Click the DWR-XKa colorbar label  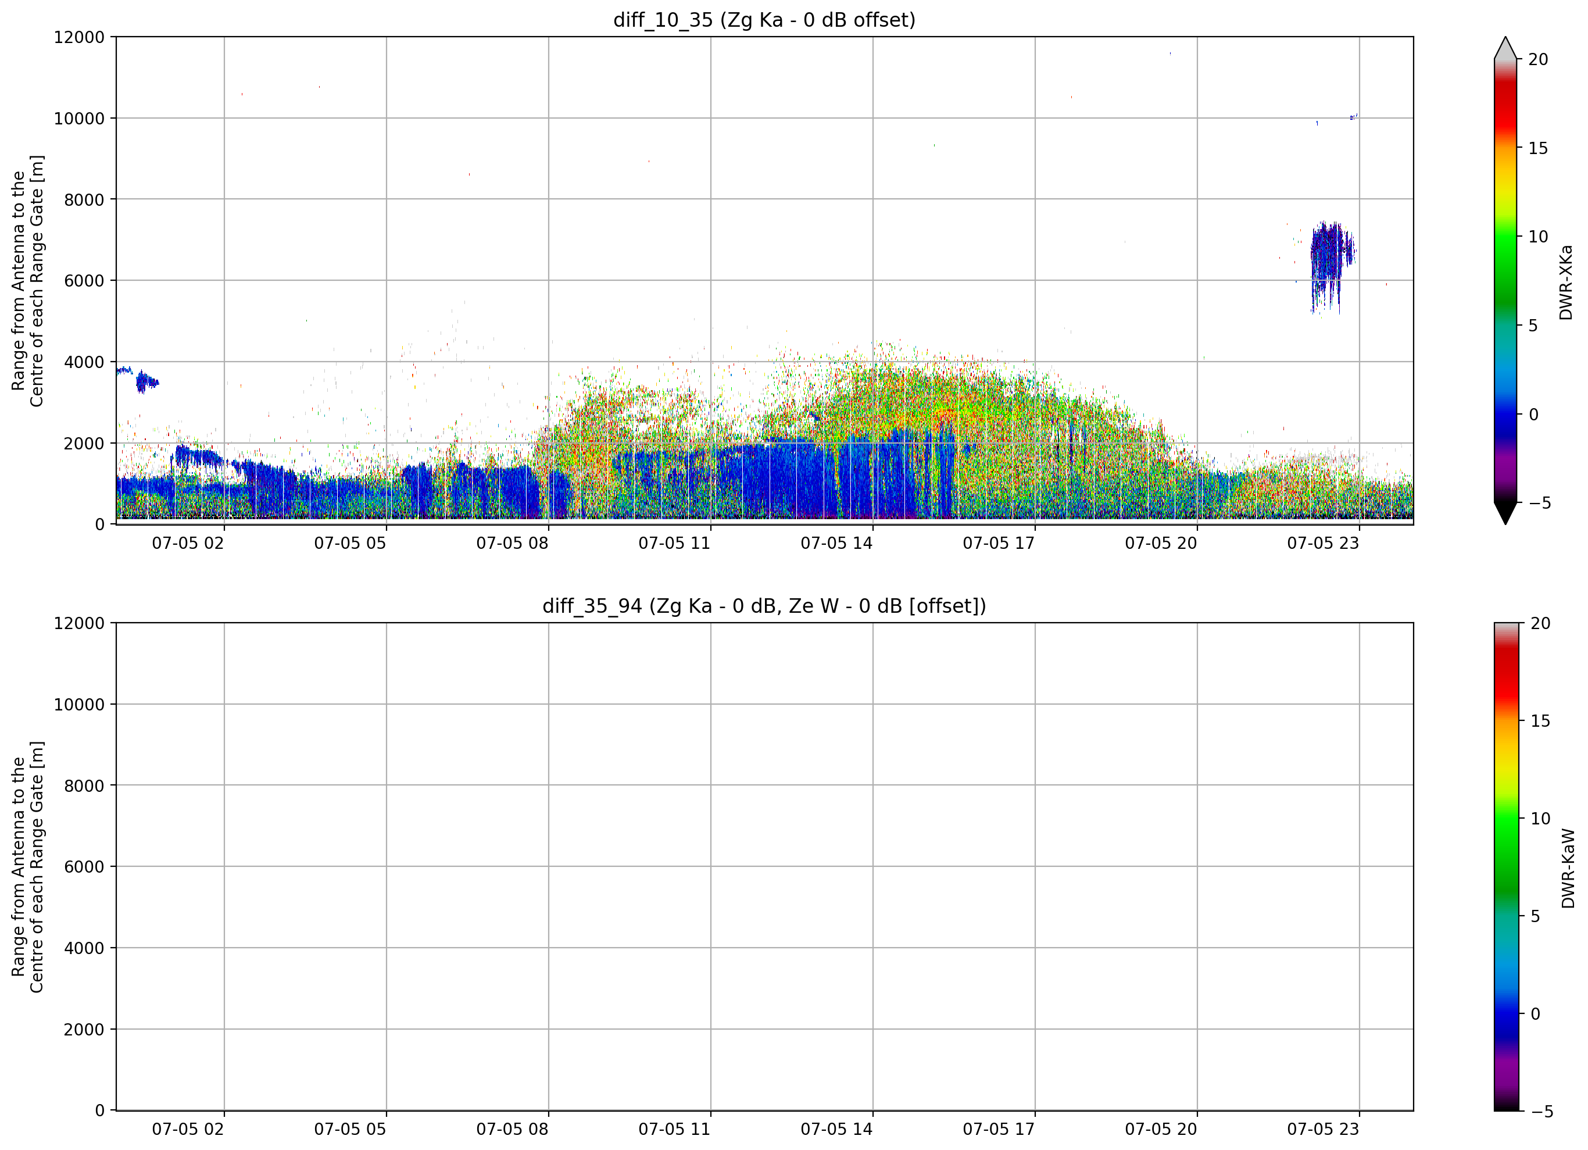[1566, 282]
